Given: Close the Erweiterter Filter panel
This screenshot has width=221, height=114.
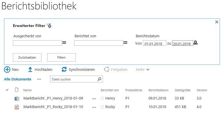Looking at the screenshot, I should click(217, 22).
